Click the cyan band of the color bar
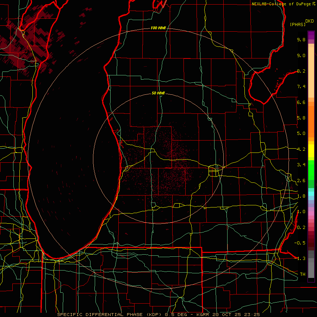Screen dimensions: 317x317 coord(311,194)
